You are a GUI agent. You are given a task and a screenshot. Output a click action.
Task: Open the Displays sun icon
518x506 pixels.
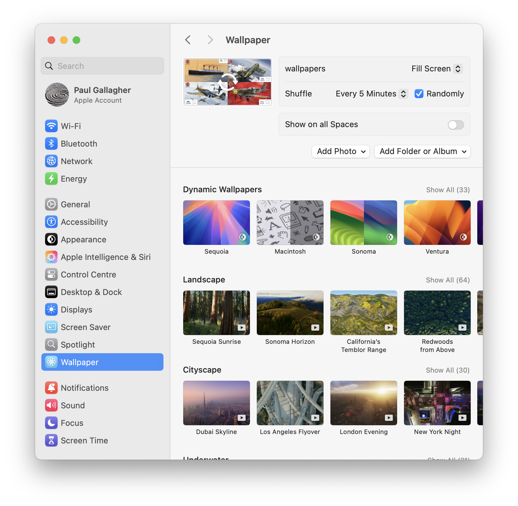coord(51,309)
